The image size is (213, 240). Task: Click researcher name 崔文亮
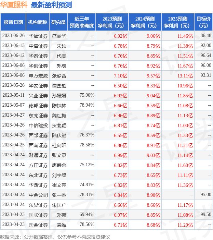pyautogui.click(x=59, y=185)
